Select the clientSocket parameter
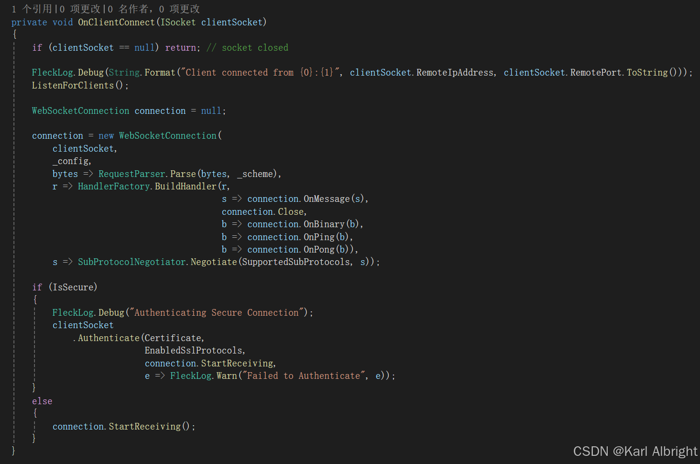This screenshot has height=464, width=700. coord(232,22)
